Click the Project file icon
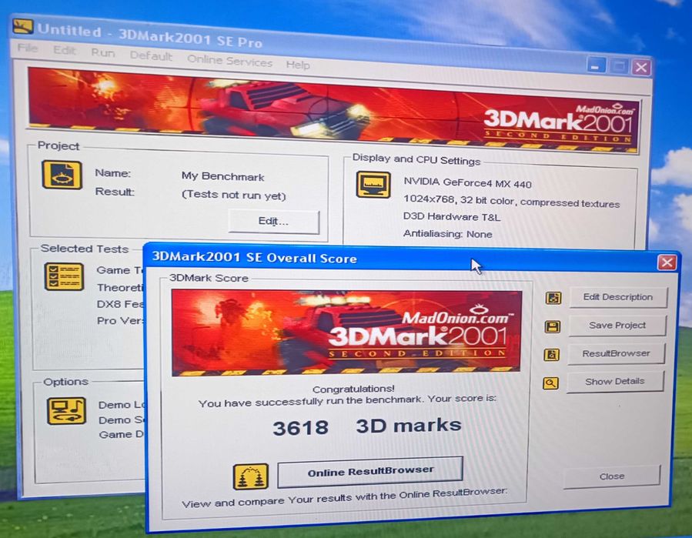 click(62, 175)
